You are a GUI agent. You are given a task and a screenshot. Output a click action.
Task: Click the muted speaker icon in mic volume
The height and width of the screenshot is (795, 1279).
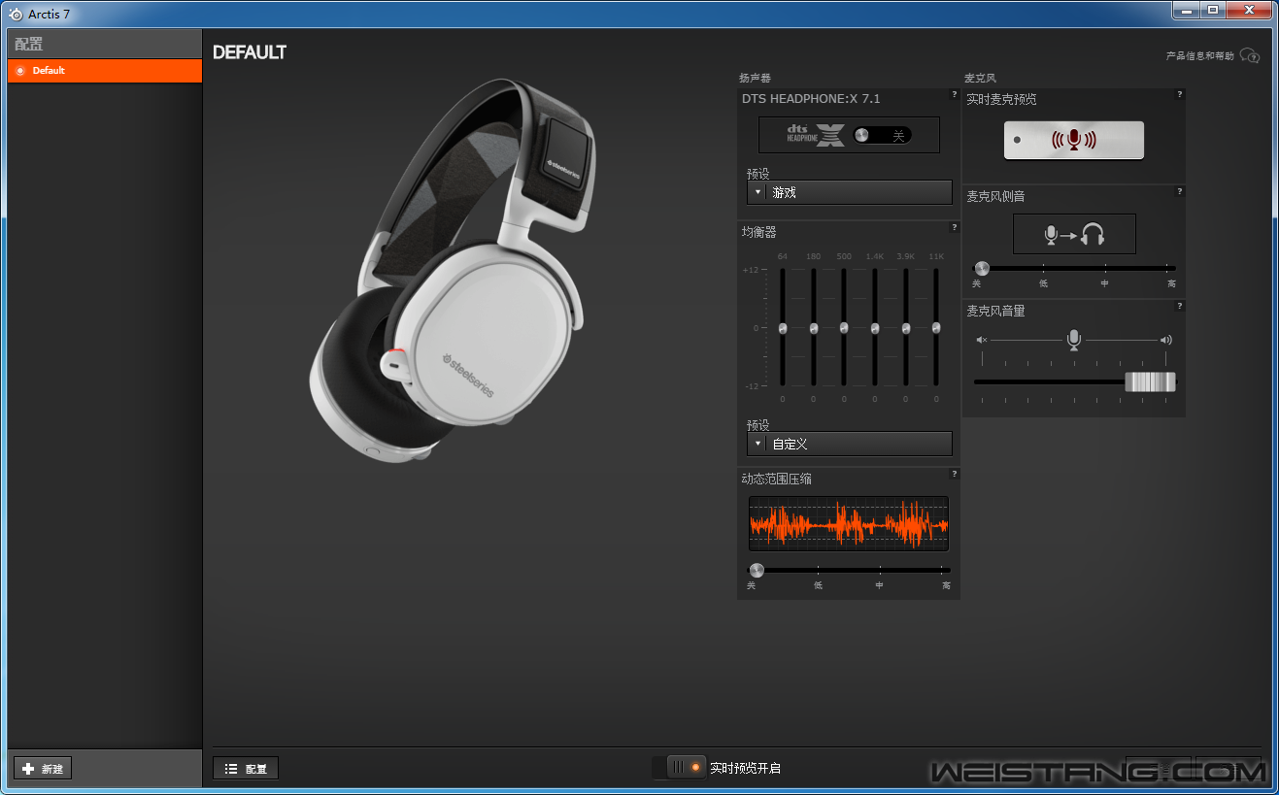[982, 340]
